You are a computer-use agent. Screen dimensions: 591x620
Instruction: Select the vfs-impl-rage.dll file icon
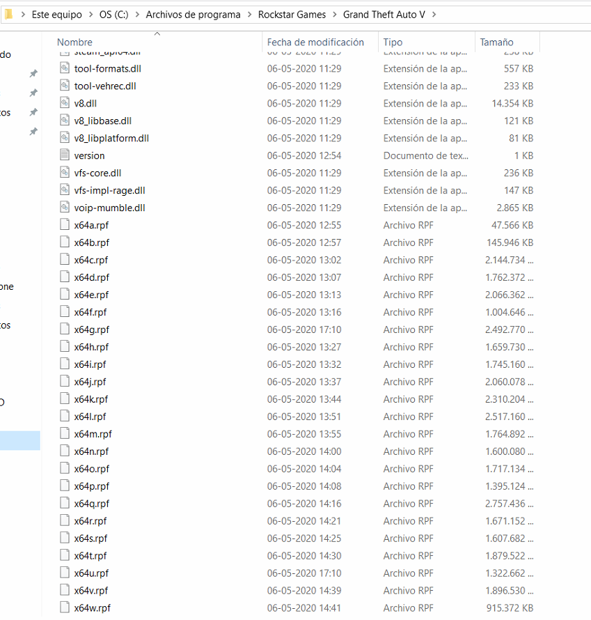pyautogui.click(x=65, y=189)
